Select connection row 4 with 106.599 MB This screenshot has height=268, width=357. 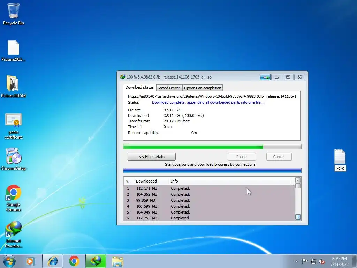209,206
